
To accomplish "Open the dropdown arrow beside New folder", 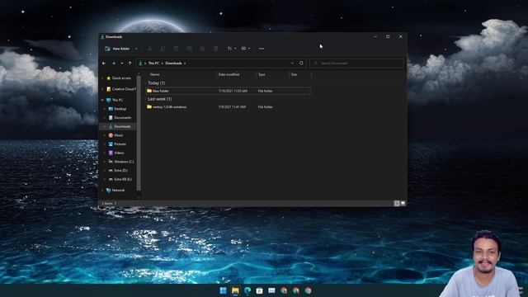I will point(136,49).
